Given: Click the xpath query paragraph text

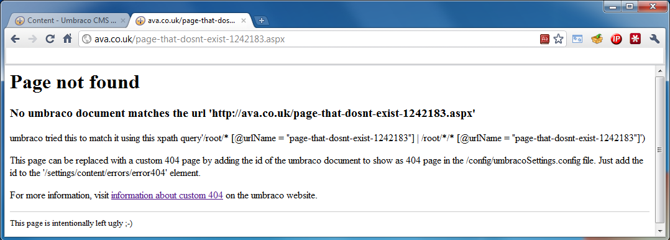Looking at the screenshot, I should (x=328, y=138).
